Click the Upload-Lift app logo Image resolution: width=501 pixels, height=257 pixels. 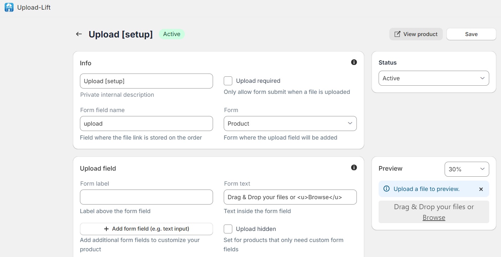pos(9,7)
